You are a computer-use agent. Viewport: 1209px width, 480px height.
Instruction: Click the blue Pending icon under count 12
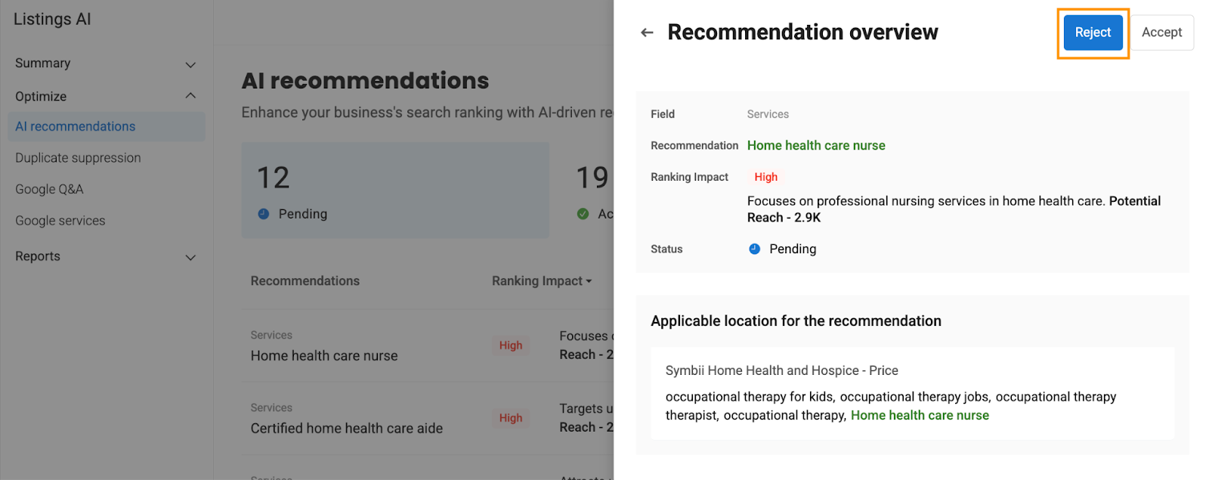point(263,214)
